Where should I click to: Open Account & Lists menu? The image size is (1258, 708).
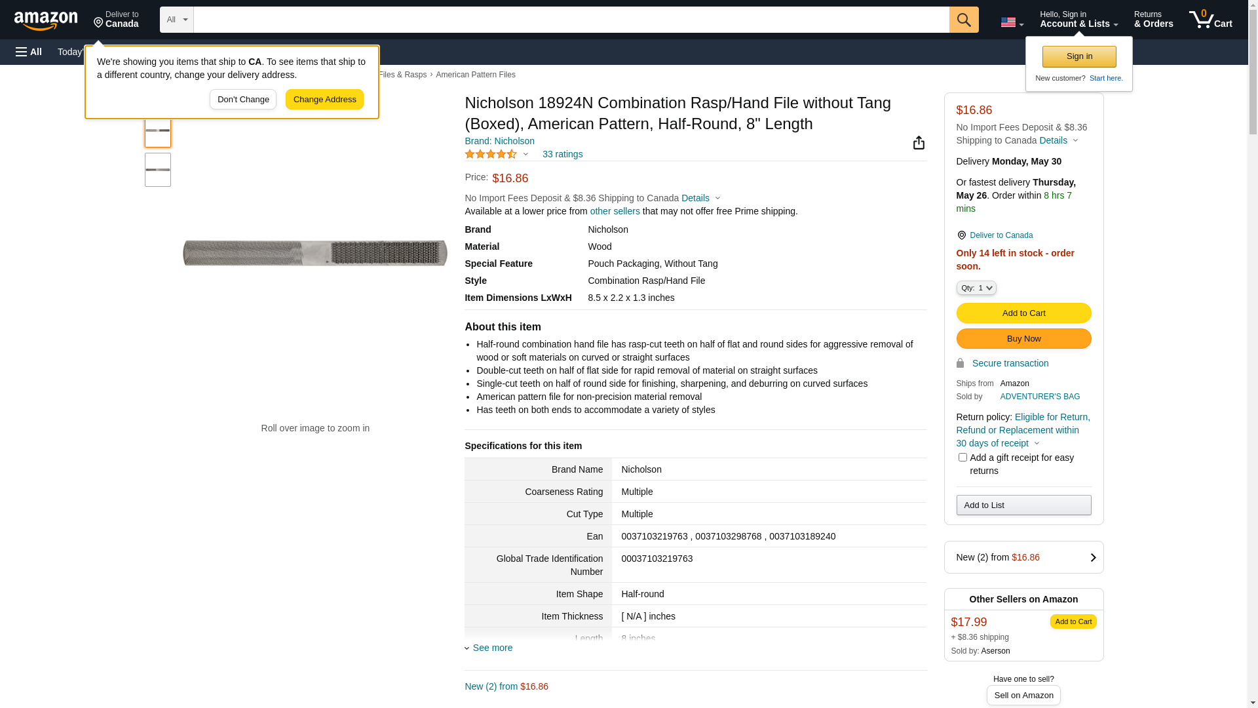1078,20
